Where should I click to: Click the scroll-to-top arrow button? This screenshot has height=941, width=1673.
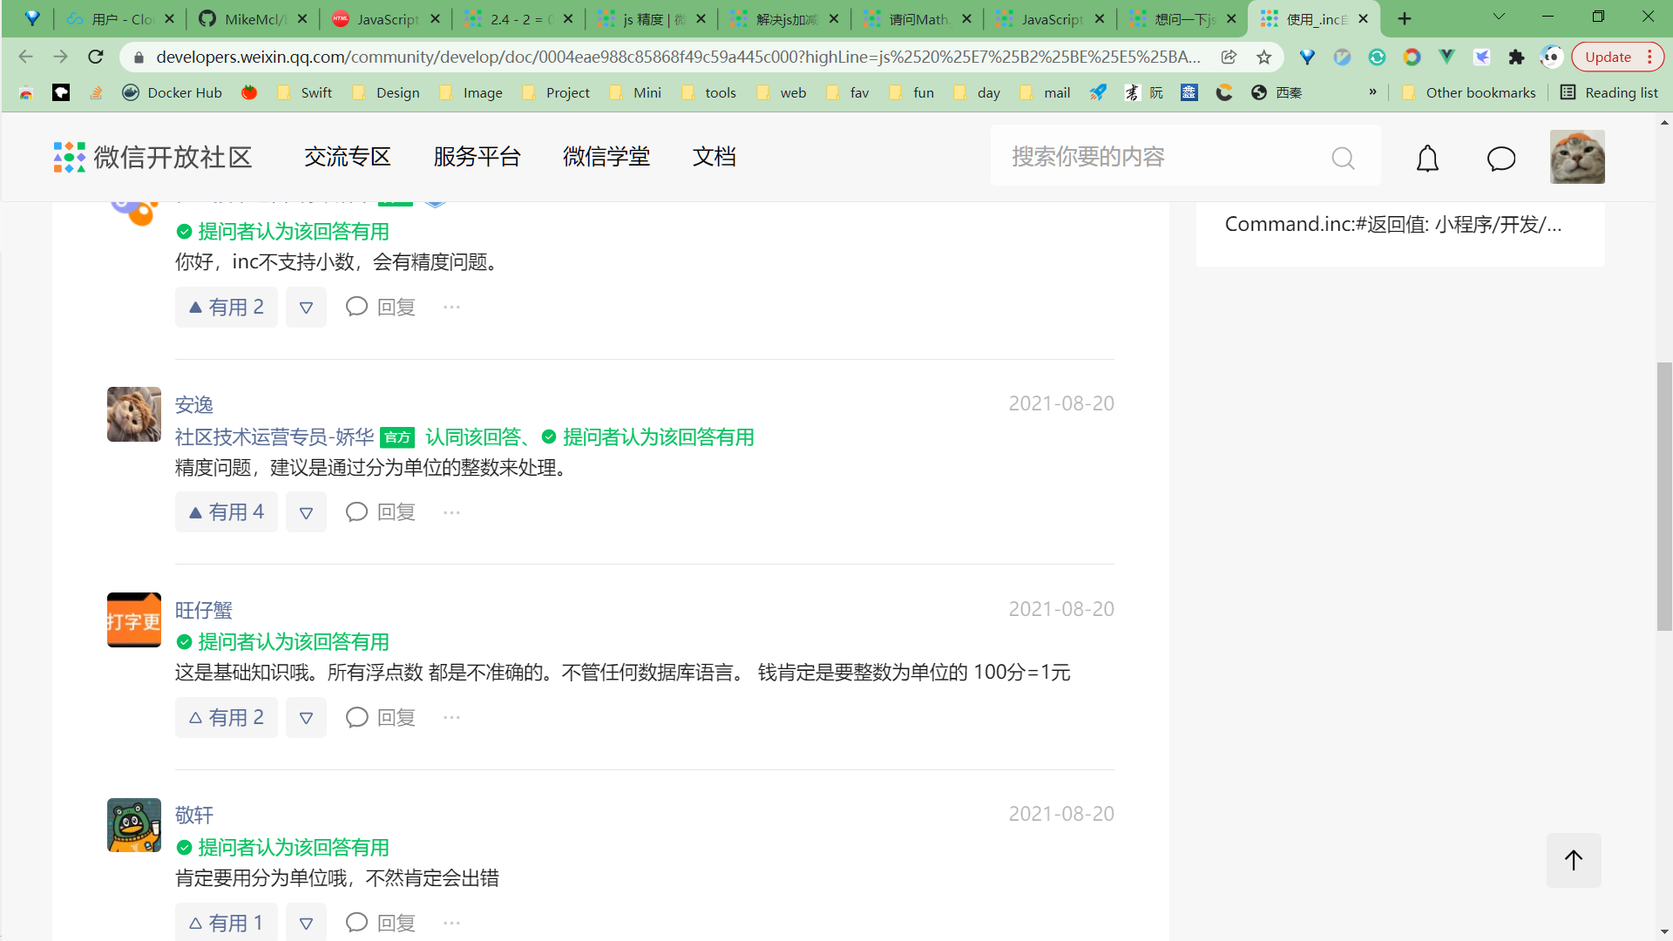click(x=1573, y=861)
